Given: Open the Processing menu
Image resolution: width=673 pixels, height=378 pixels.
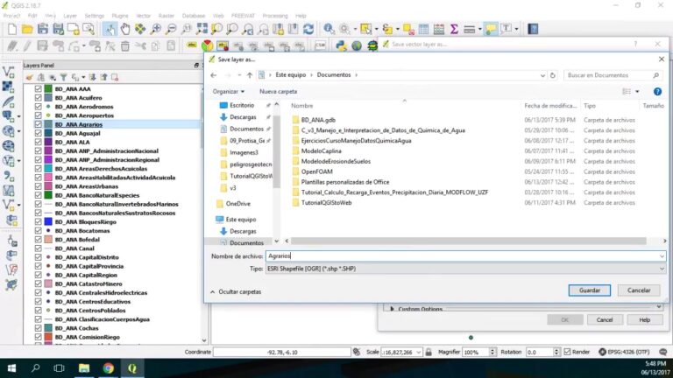Looking at the screenshot, I should click(275, 16).
